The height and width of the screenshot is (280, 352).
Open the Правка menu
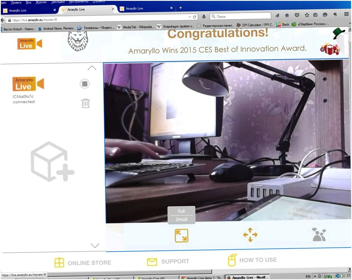tap(16, 2)
